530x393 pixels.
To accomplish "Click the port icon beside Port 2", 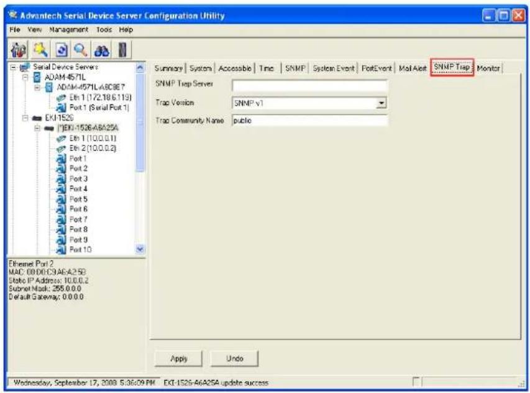I will [x=61, y=169].
